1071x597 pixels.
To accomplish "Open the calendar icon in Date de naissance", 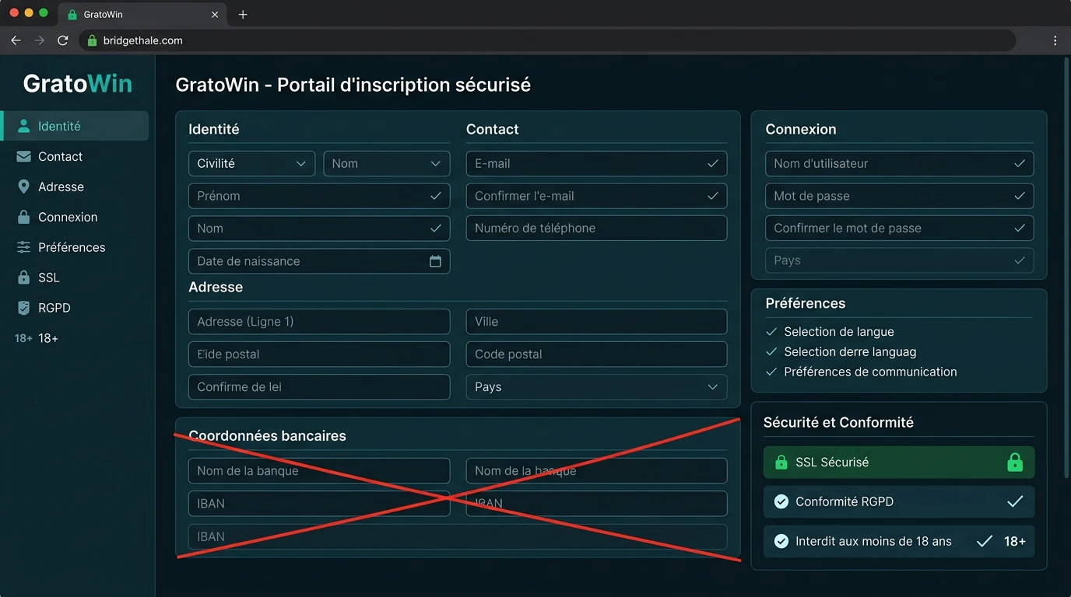I will [435, 261].
